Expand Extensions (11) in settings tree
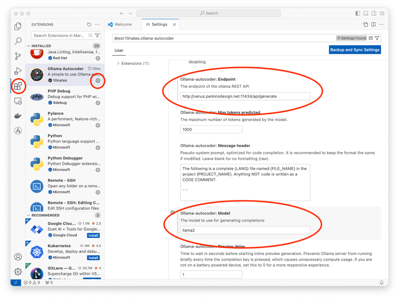The height and width of the screenshot is (299, 399). (118, 64)
